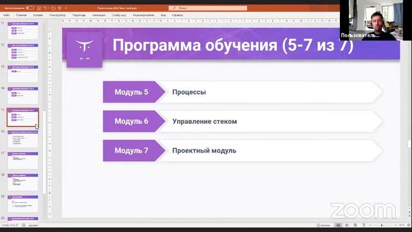Image resolution: width=412 pixels, height=232 pixels.
Task: Click the 'Процессы' text on the slide
Action: pyautogui.click(x=189, y=92)
